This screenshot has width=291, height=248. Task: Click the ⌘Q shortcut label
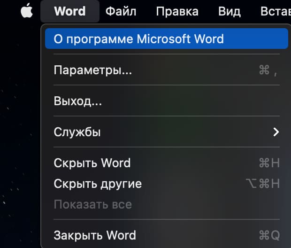pyautogui.click(x=269, y=235)
